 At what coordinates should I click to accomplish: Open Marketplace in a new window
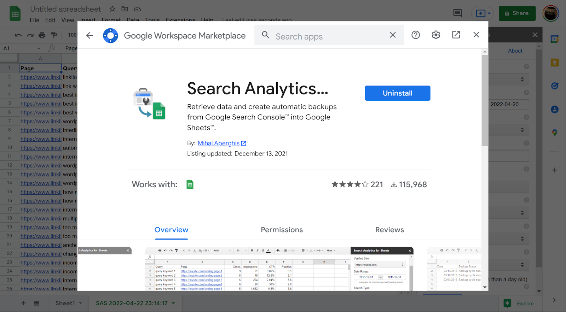pos(456,35)
